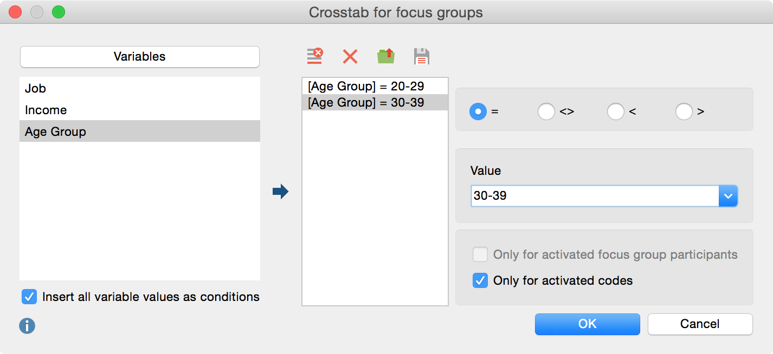
Task: Choose the less-than operator radio button
Action: tap(615, 112)
